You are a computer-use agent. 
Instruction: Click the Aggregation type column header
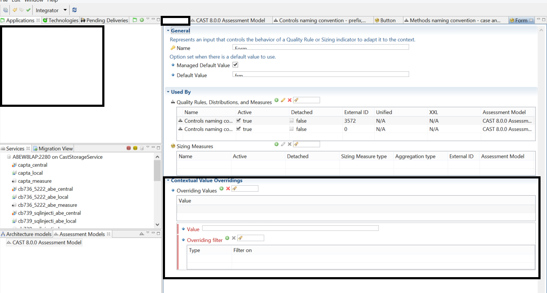pyautogui.click(x=416, y=157)
